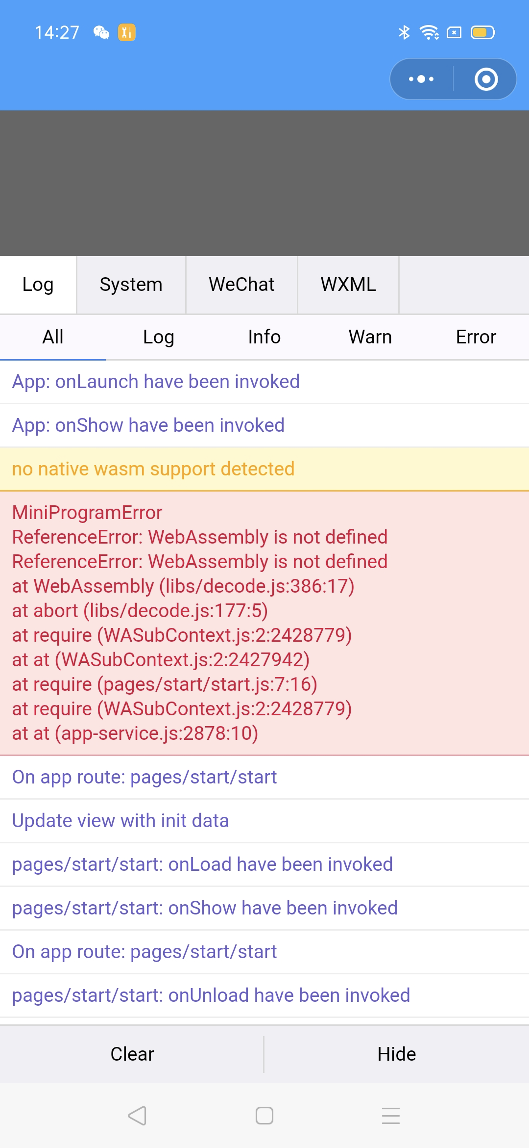Switch to the System tab

point(131,285)
